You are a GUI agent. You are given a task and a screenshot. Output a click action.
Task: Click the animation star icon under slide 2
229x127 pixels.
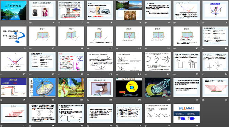pos(31,23)
